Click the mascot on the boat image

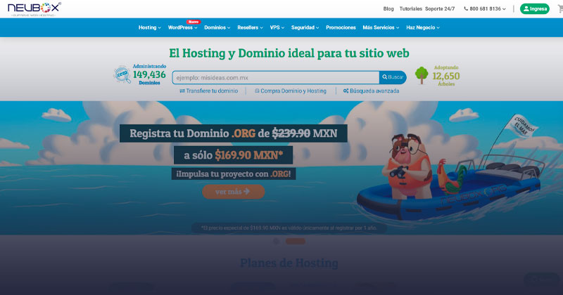(x=407, y=166)
